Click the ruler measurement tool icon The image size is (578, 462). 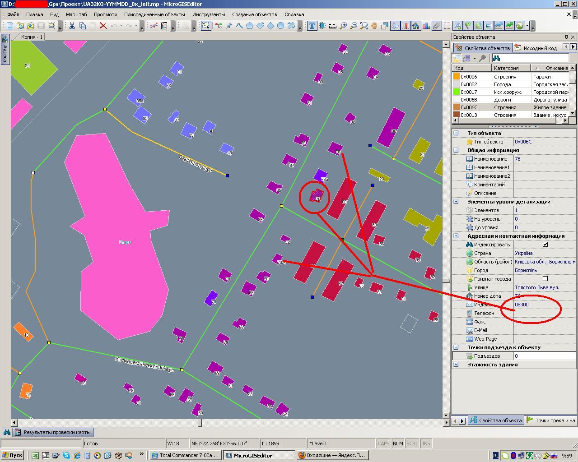pos(333,26)
